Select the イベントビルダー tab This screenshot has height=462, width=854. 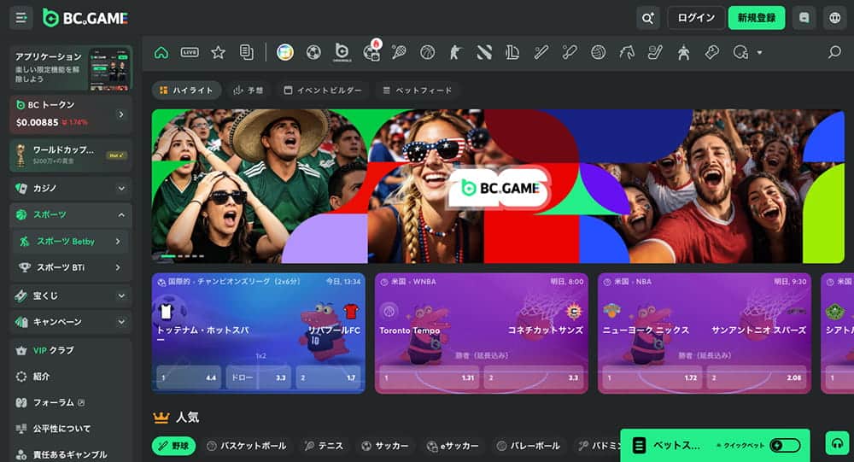tap(323, 91)
